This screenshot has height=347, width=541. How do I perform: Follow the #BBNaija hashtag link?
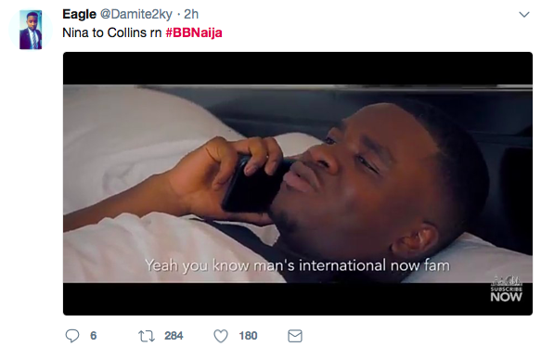194,32
